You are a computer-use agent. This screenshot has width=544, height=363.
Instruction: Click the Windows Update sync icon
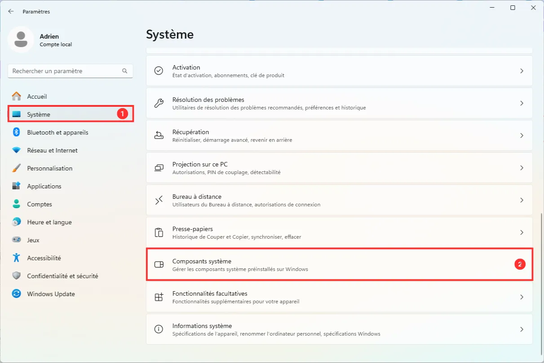pyautogui.click(x=17, y=294)
